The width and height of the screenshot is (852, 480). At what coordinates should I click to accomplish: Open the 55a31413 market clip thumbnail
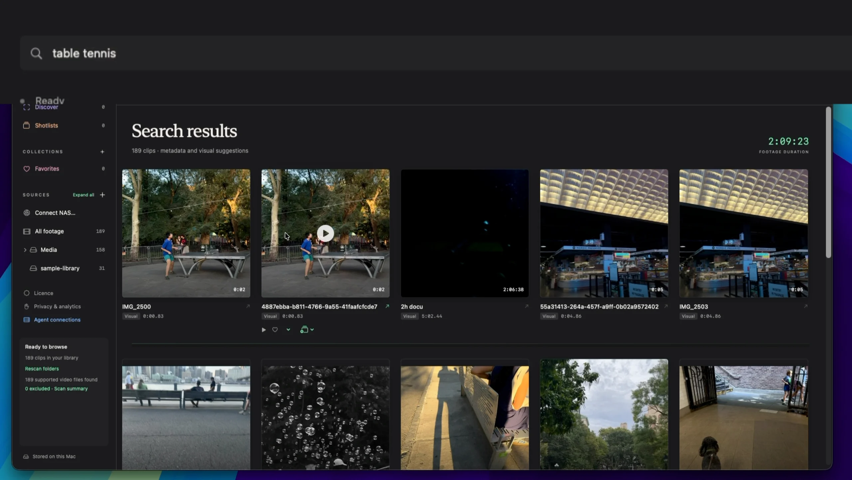[x=604, y=233]
